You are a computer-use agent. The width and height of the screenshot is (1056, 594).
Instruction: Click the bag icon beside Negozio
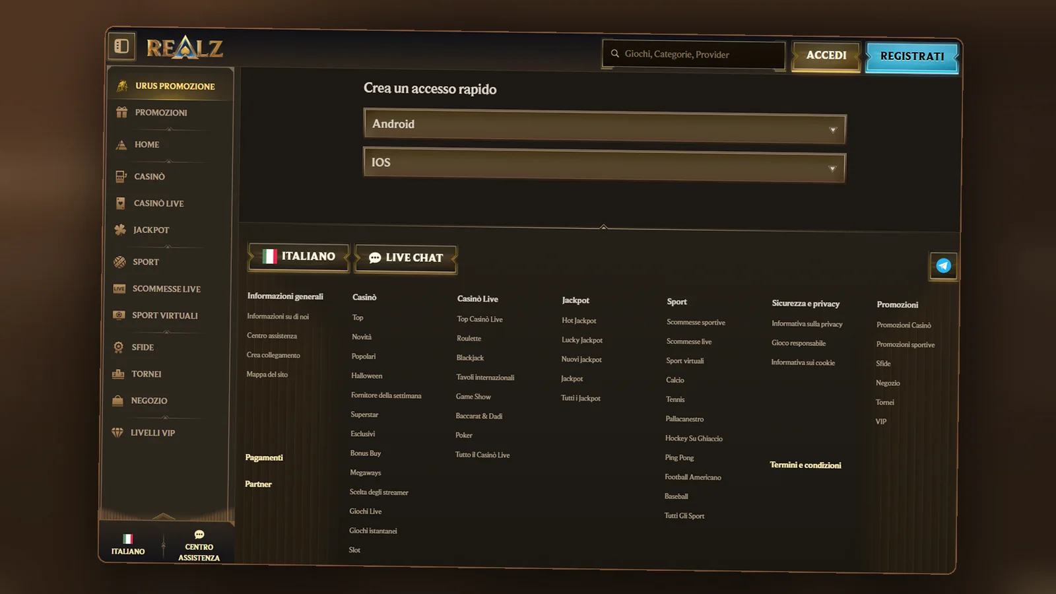tap(117, 400)
